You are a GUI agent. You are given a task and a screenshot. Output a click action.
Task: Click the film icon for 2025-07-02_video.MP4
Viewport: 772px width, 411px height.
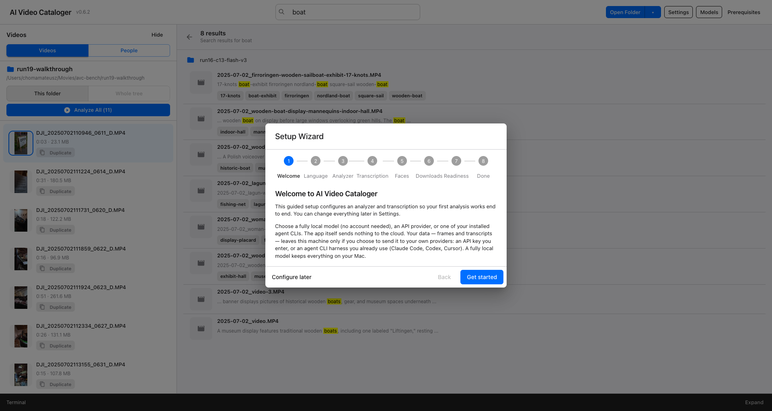(201, 329)
